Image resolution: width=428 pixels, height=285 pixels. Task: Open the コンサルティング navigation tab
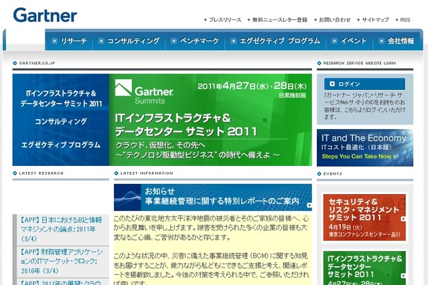click(x=129, y=41)
